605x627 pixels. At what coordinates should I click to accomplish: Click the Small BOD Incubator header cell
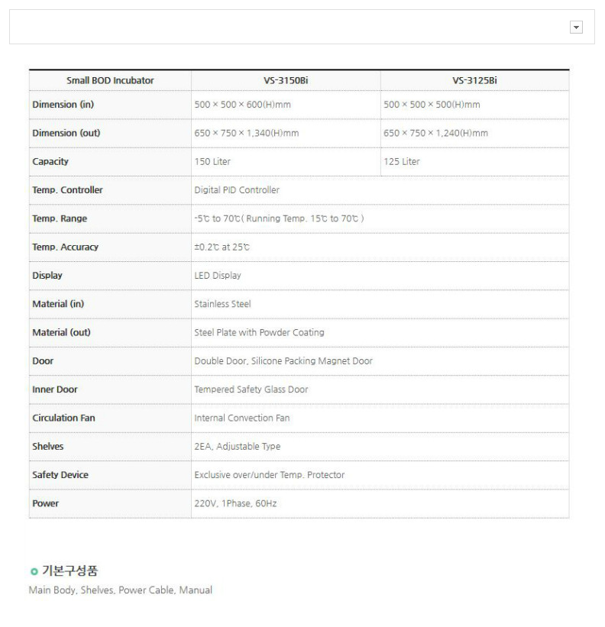click(110, 80)
